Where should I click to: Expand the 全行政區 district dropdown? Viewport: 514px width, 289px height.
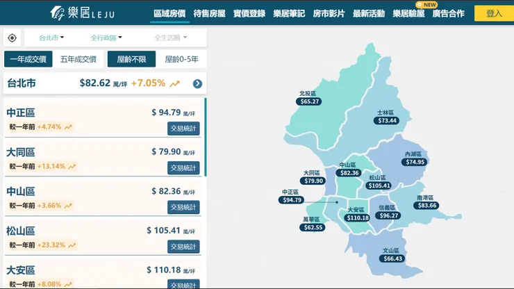(106, 38)
